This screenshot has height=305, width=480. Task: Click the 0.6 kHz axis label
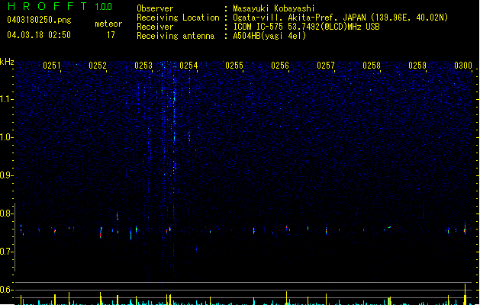[6, 290]
